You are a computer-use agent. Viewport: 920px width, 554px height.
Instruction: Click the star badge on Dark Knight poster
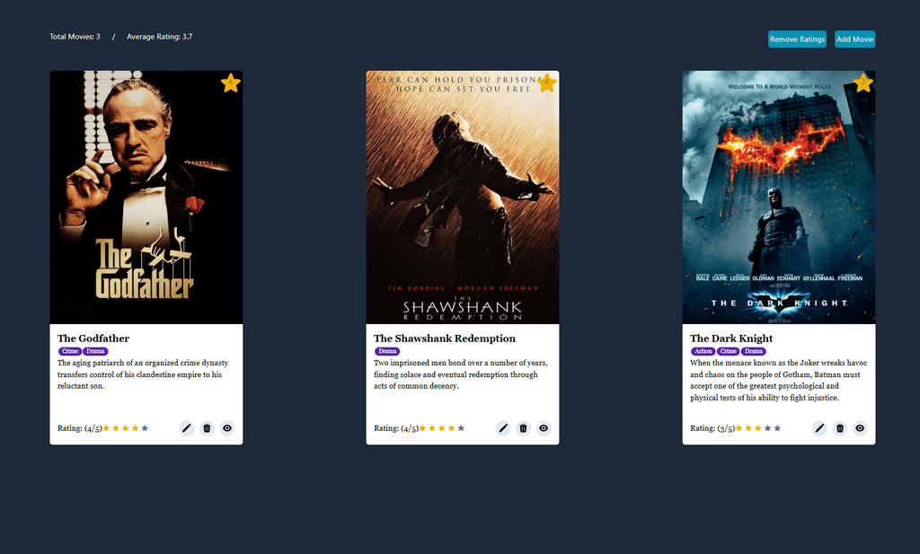pos(863,83)
